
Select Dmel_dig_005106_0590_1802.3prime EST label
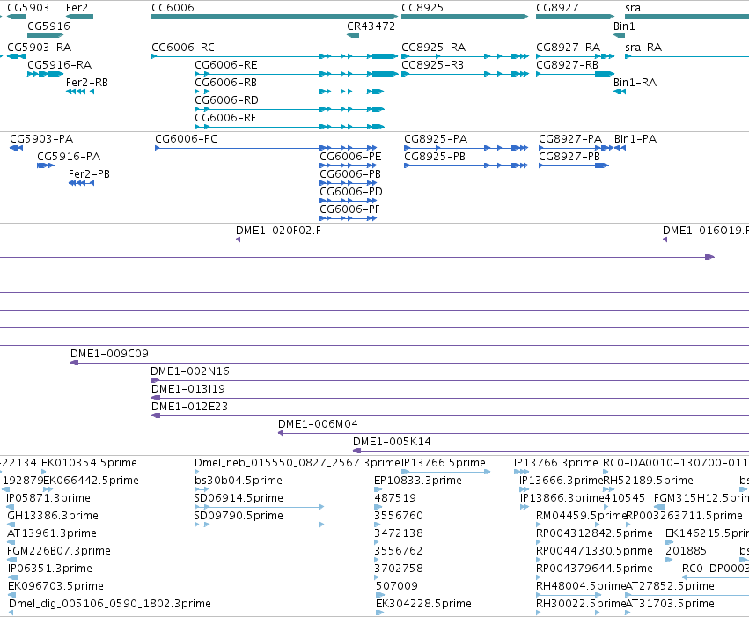click(x=110, y=604)
